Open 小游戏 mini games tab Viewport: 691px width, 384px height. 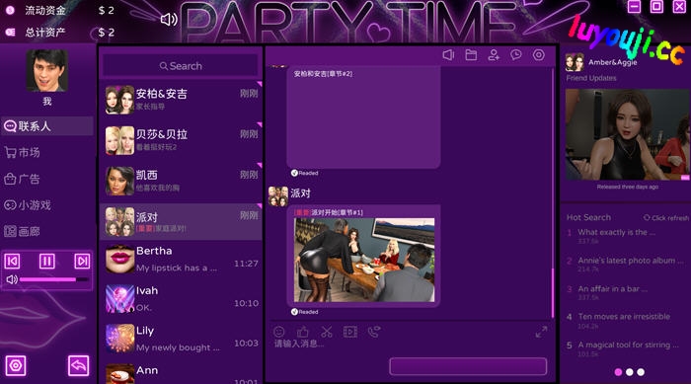46,205
